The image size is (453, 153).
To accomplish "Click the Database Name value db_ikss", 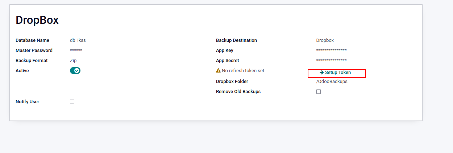I will [78, 40].
